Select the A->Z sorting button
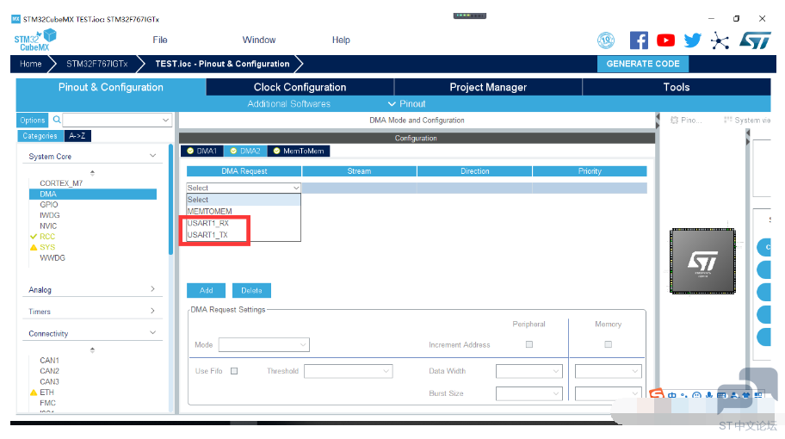 point(77,136)
